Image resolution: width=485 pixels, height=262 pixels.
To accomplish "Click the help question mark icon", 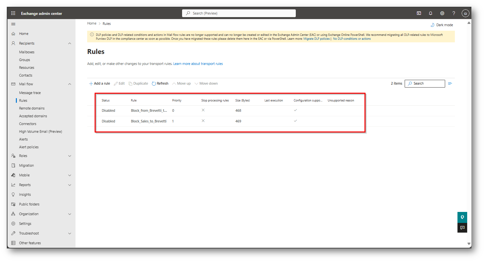I will coord(454,13).
